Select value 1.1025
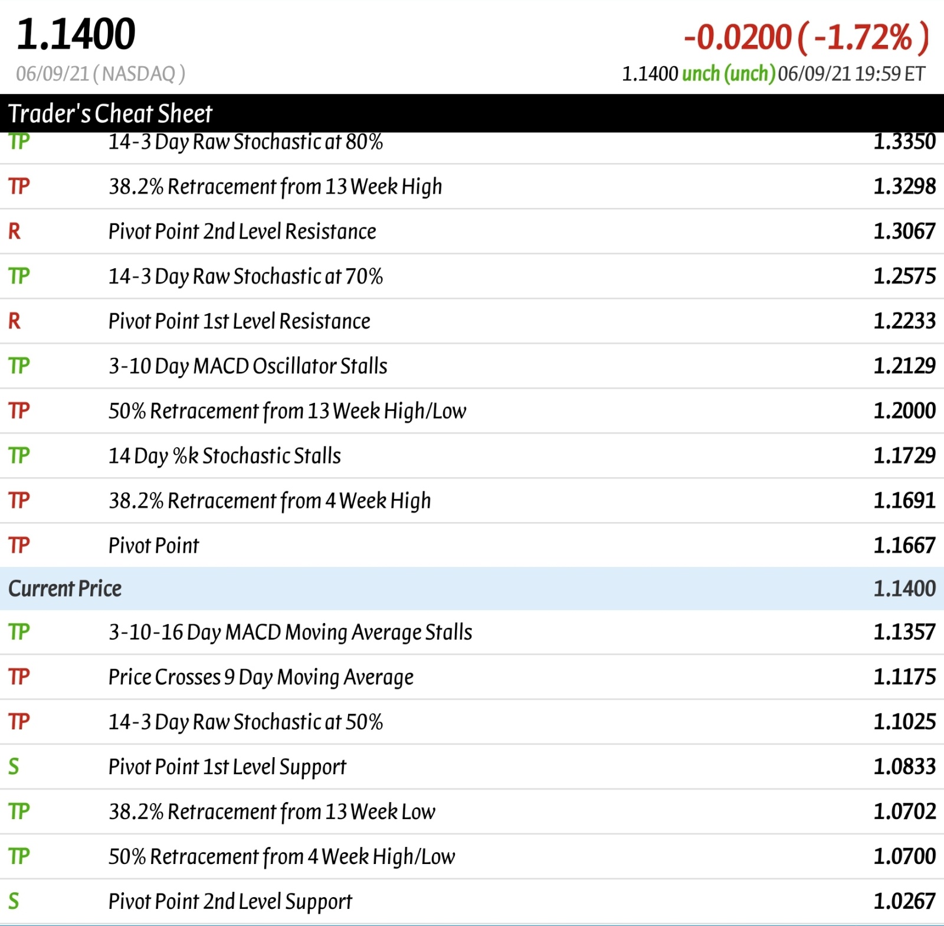 904,722
